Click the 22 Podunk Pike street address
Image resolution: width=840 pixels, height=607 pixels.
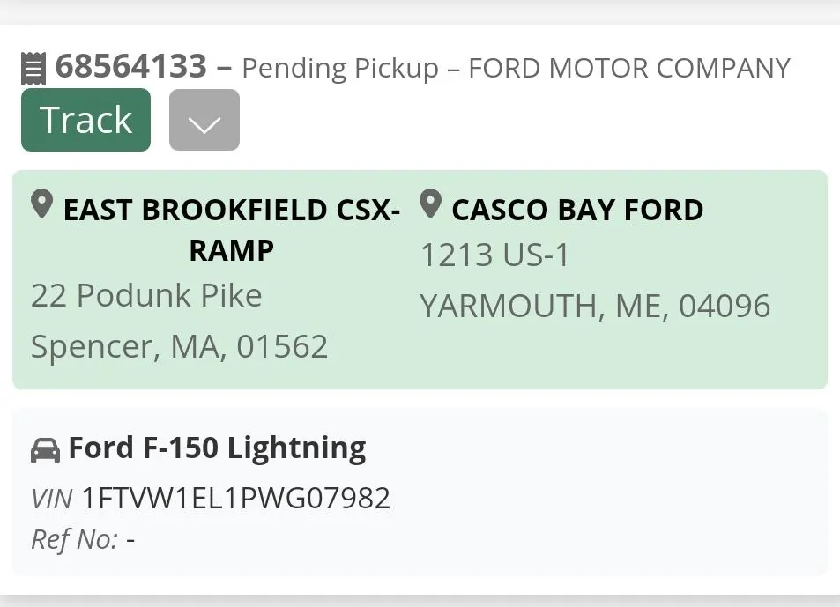pos(146,295)
